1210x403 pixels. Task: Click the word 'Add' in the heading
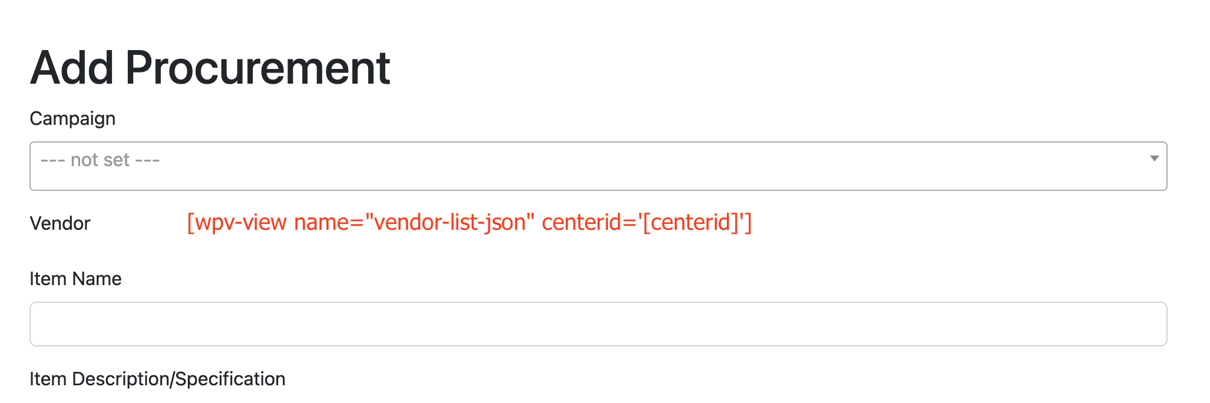click(71, 68)
